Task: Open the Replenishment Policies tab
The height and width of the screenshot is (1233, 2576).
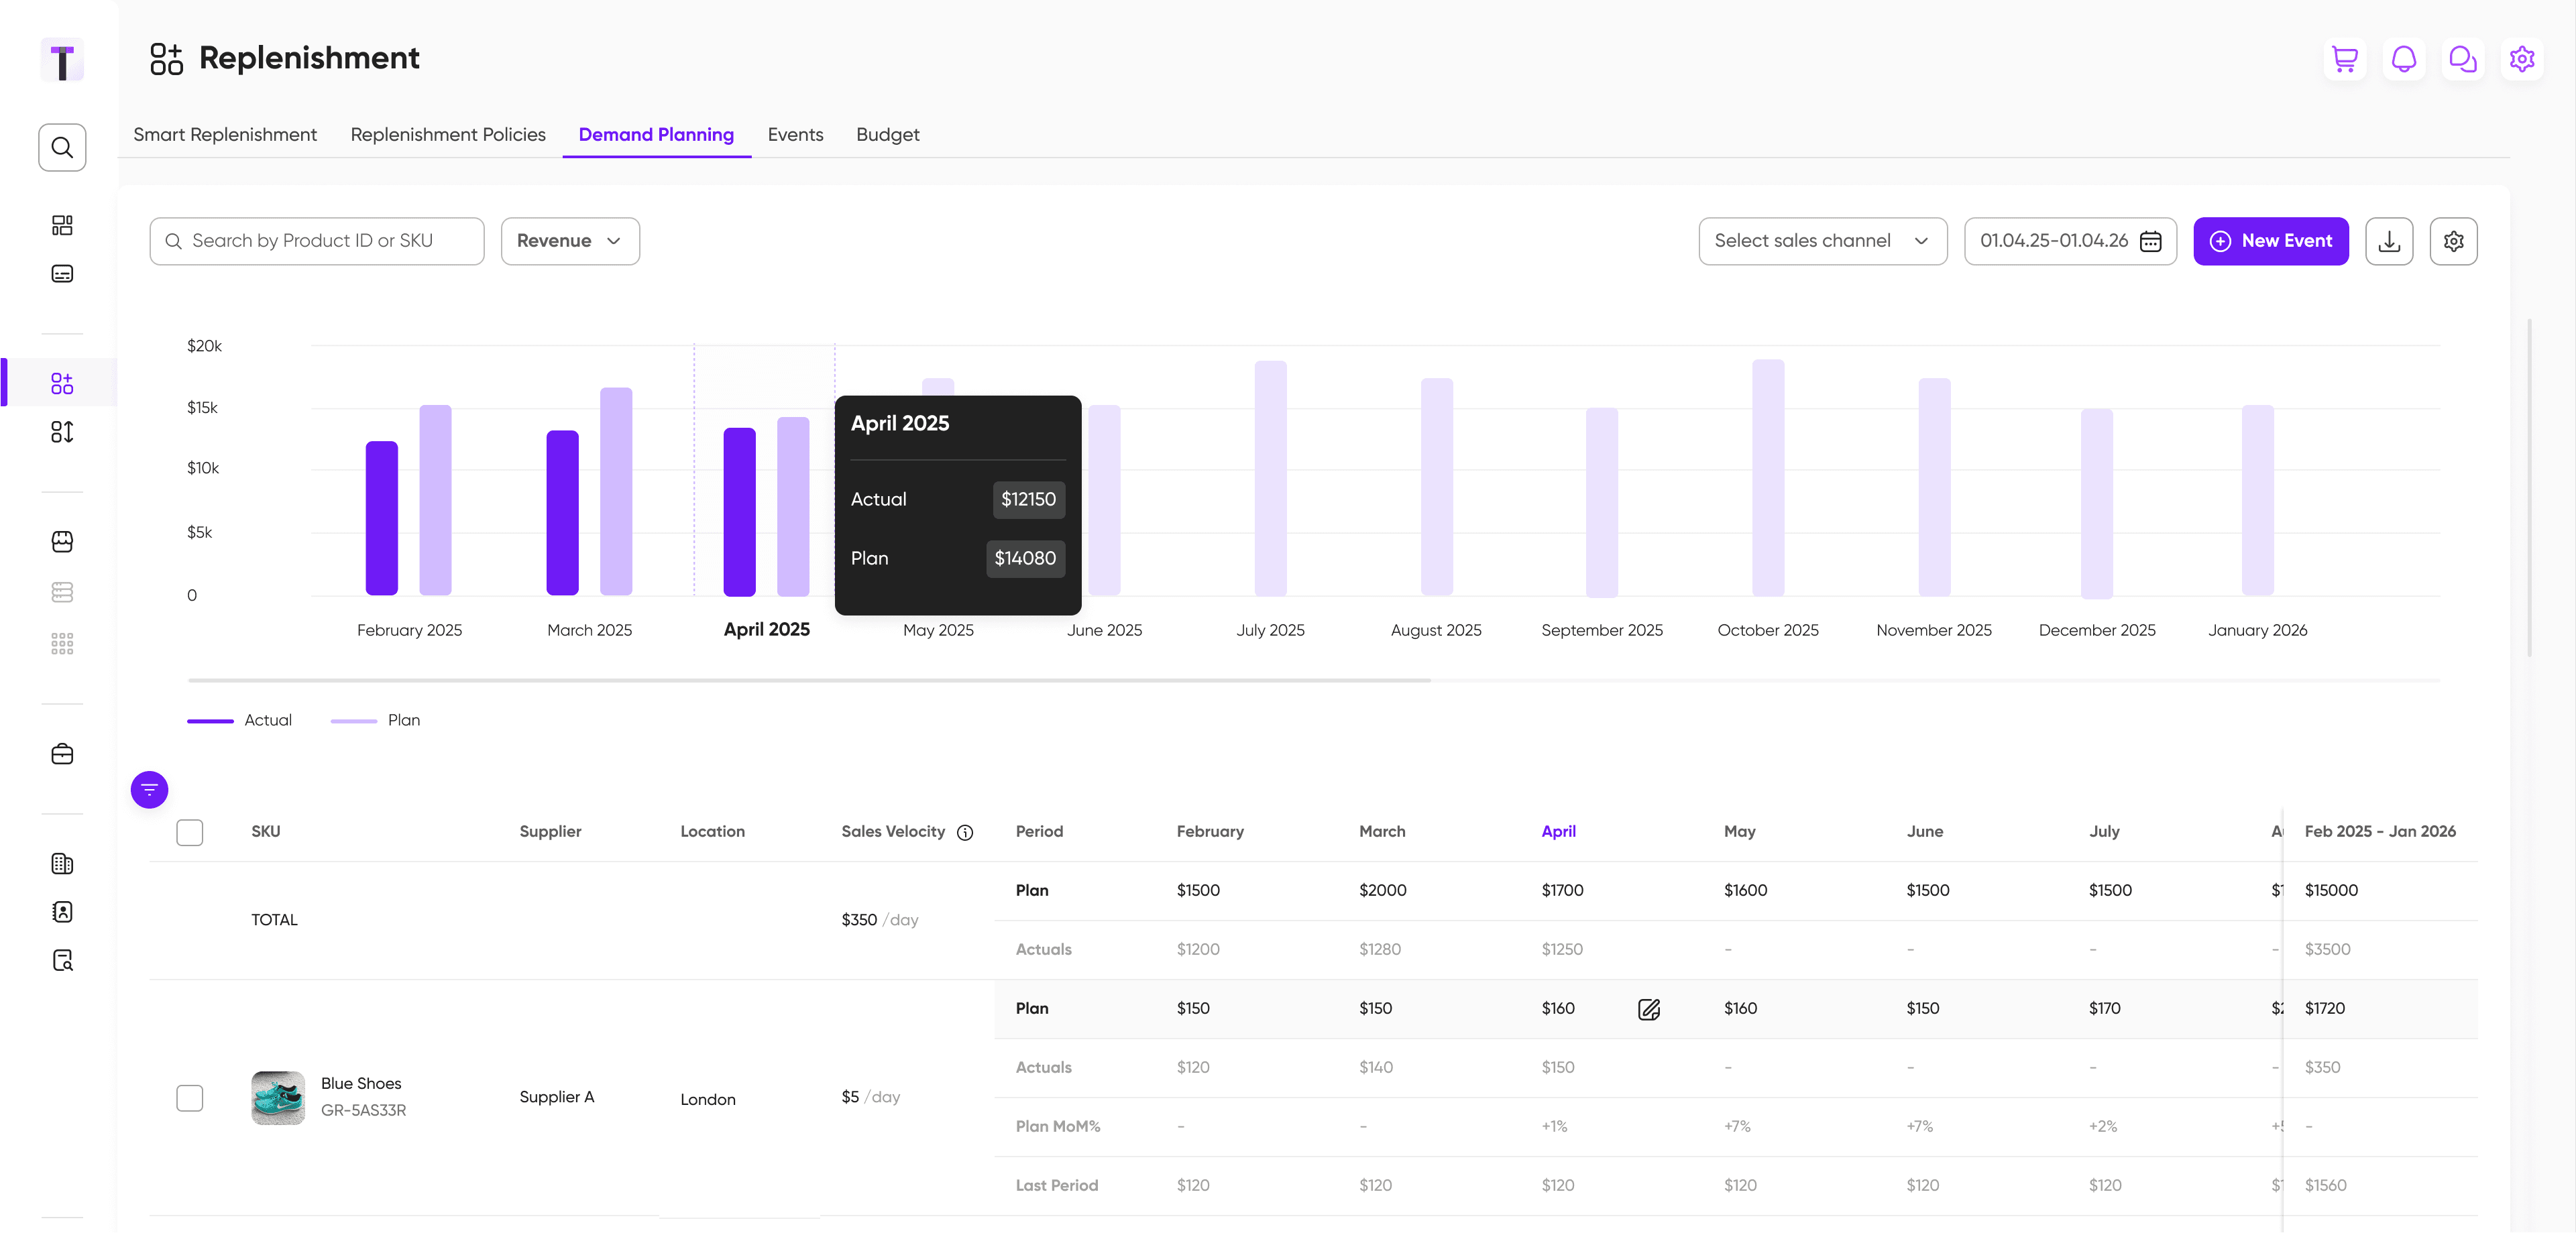Action: point(447,135)
